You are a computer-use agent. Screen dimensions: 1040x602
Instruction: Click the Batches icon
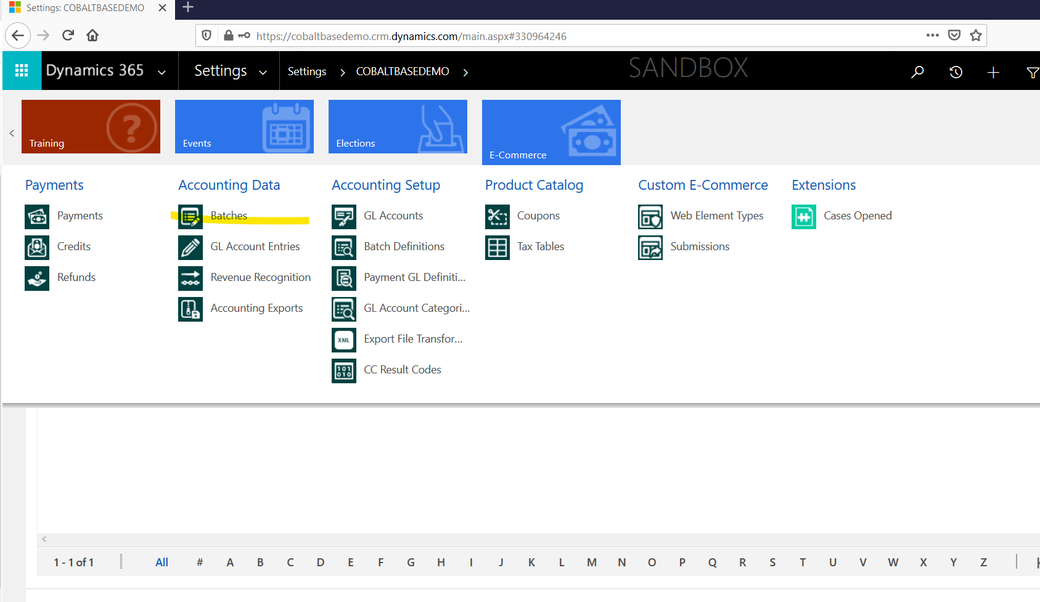click(x=190, y=216)
